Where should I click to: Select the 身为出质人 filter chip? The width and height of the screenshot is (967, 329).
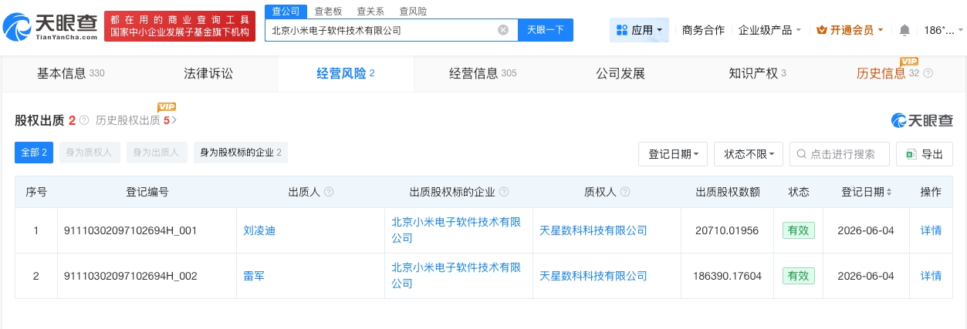coord(157,153)
